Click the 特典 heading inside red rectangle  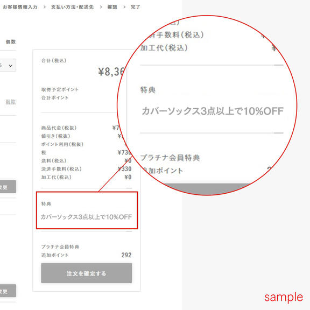click(46, 203)
